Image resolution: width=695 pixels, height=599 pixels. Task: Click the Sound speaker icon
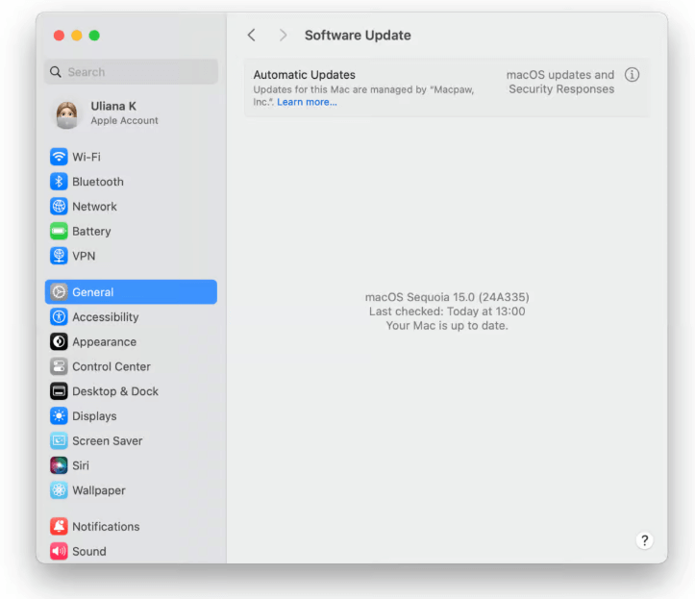(59, 551)
